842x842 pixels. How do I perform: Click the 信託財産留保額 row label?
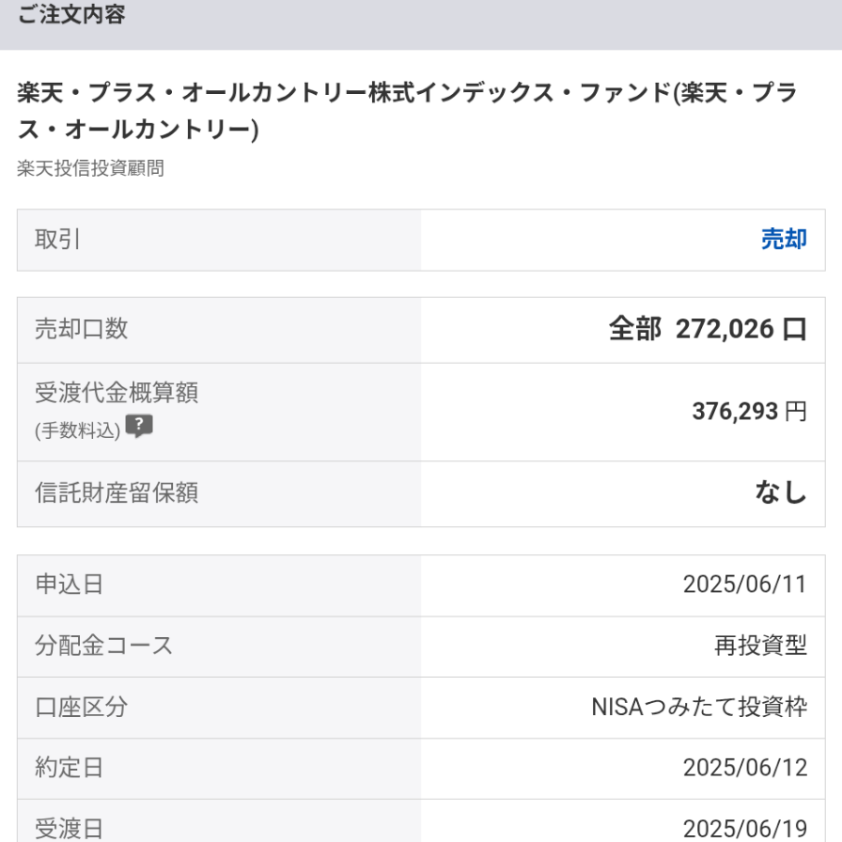tap(117, 492)
